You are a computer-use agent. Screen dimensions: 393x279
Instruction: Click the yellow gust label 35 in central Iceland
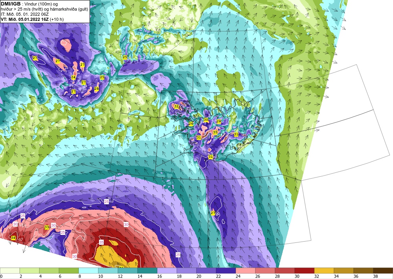pyautogui.click(x=215, y=132)
